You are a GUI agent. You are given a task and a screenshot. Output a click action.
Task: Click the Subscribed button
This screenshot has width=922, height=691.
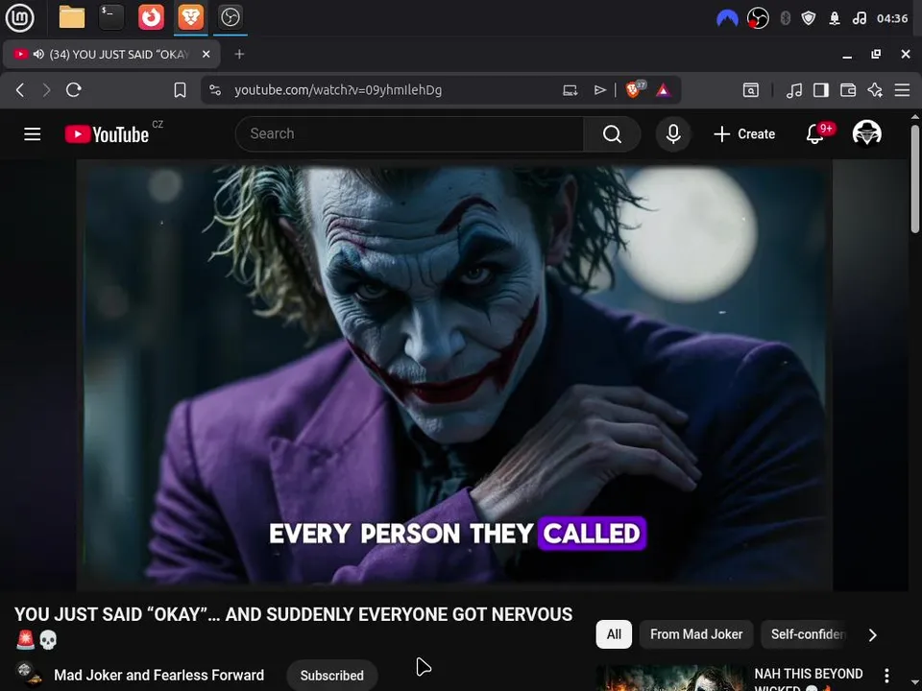pyautogui.click(x=331, y=676)
